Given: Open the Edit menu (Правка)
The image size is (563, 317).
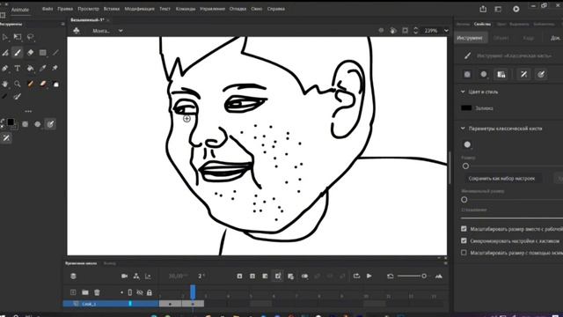Looking at the screenshot, I should pos(65,9).
